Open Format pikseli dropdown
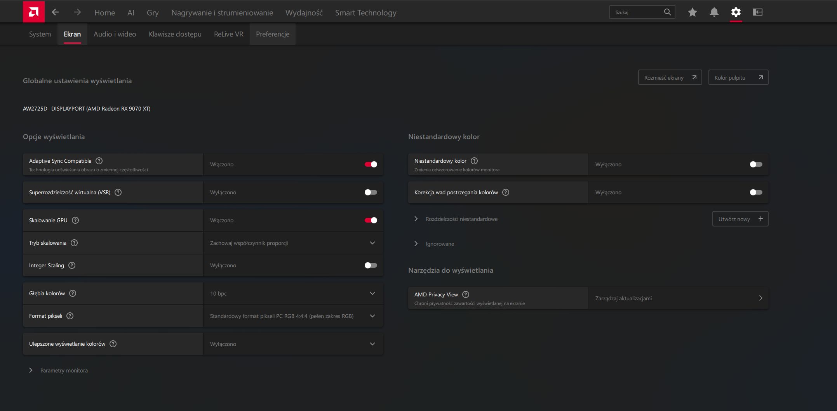This screenshot has width=837, height=411. tap(293, 316)
